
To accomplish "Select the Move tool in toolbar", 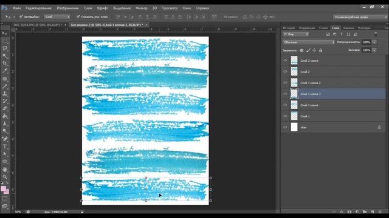I will point(5,33).
